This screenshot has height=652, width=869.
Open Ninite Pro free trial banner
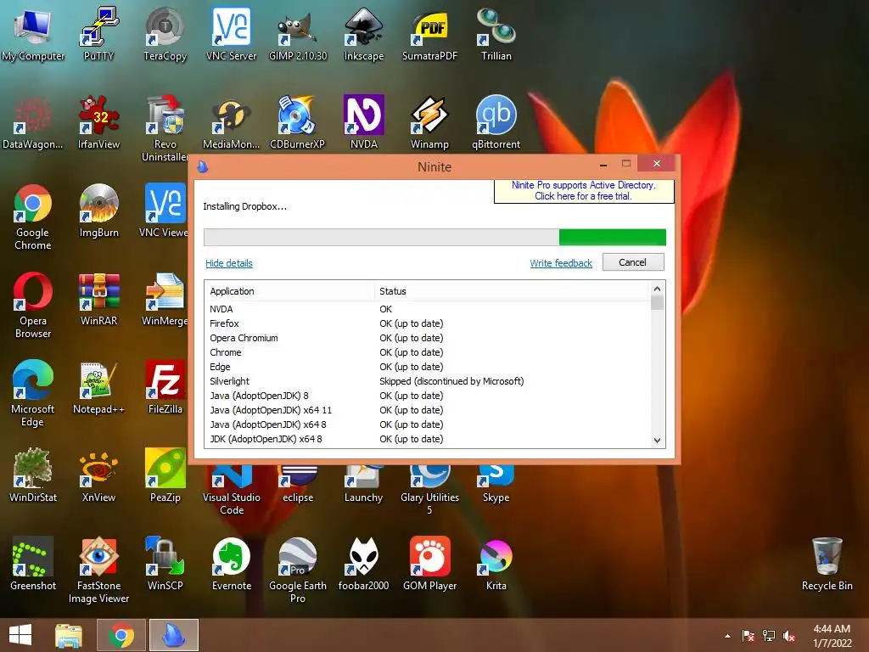point(584,191)
